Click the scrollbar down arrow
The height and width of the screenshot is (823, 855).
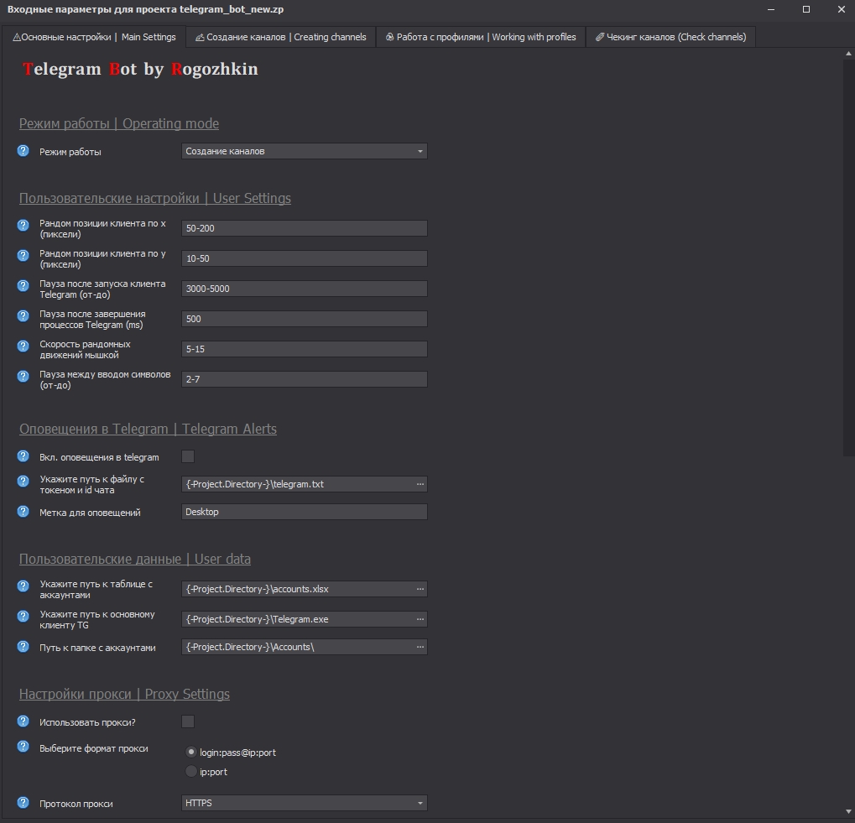coord(848,812)
